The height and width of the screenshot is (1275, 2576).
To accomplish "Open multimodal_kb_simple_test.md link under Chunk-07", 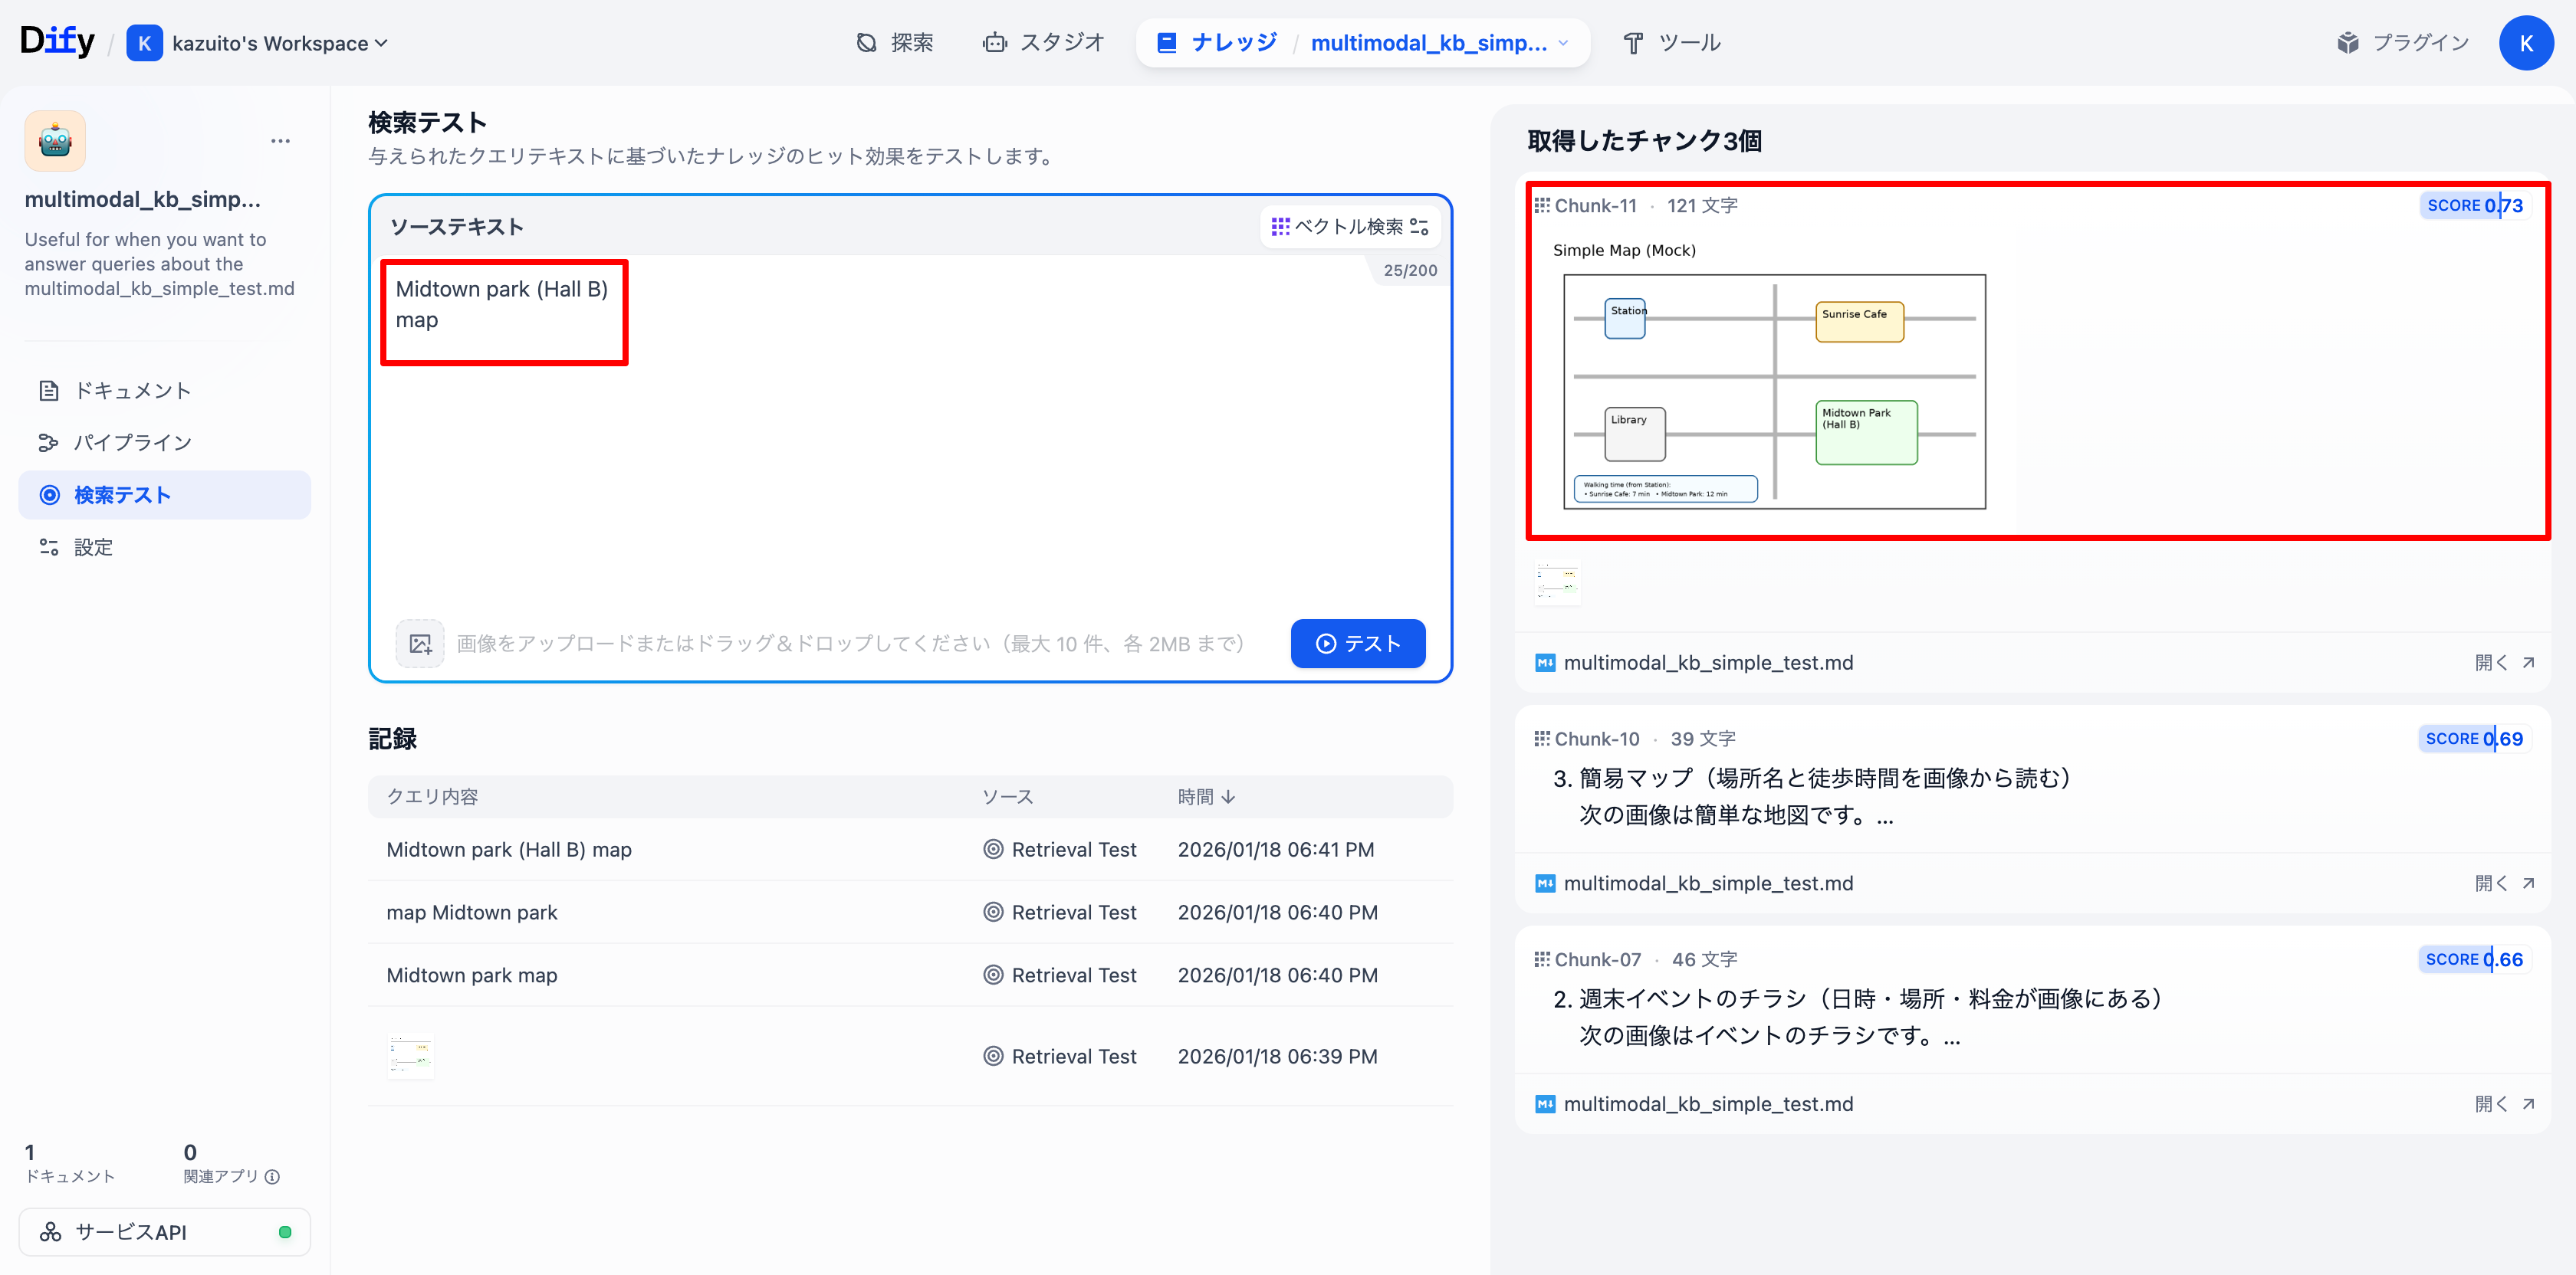I will [1707, 1104].
